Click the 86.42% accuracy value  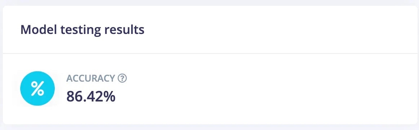(x=91, y=96)
